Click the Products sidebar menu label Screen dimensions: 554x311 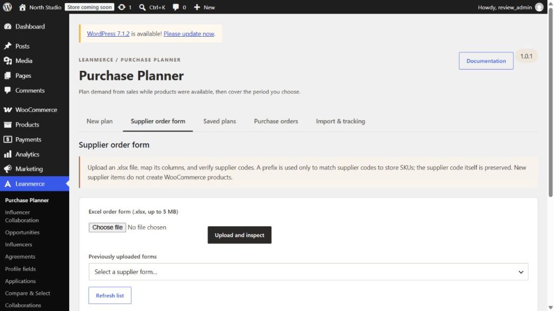[27, 125]
